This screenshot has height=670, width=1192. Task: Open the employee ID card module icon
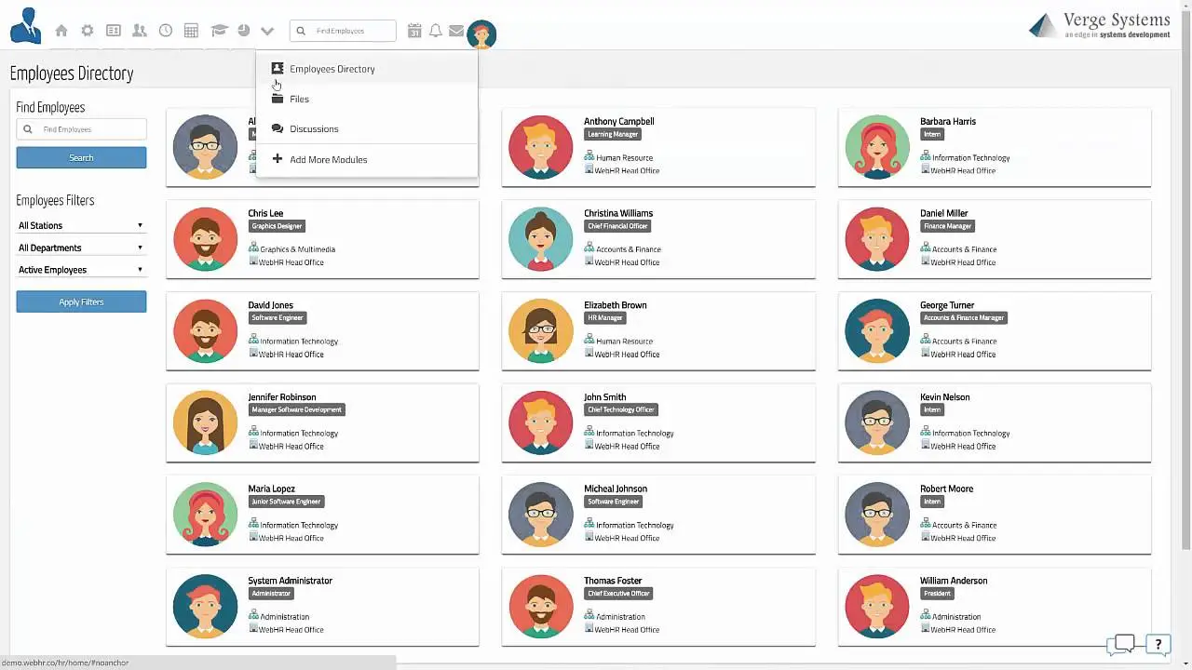[113, 30]
